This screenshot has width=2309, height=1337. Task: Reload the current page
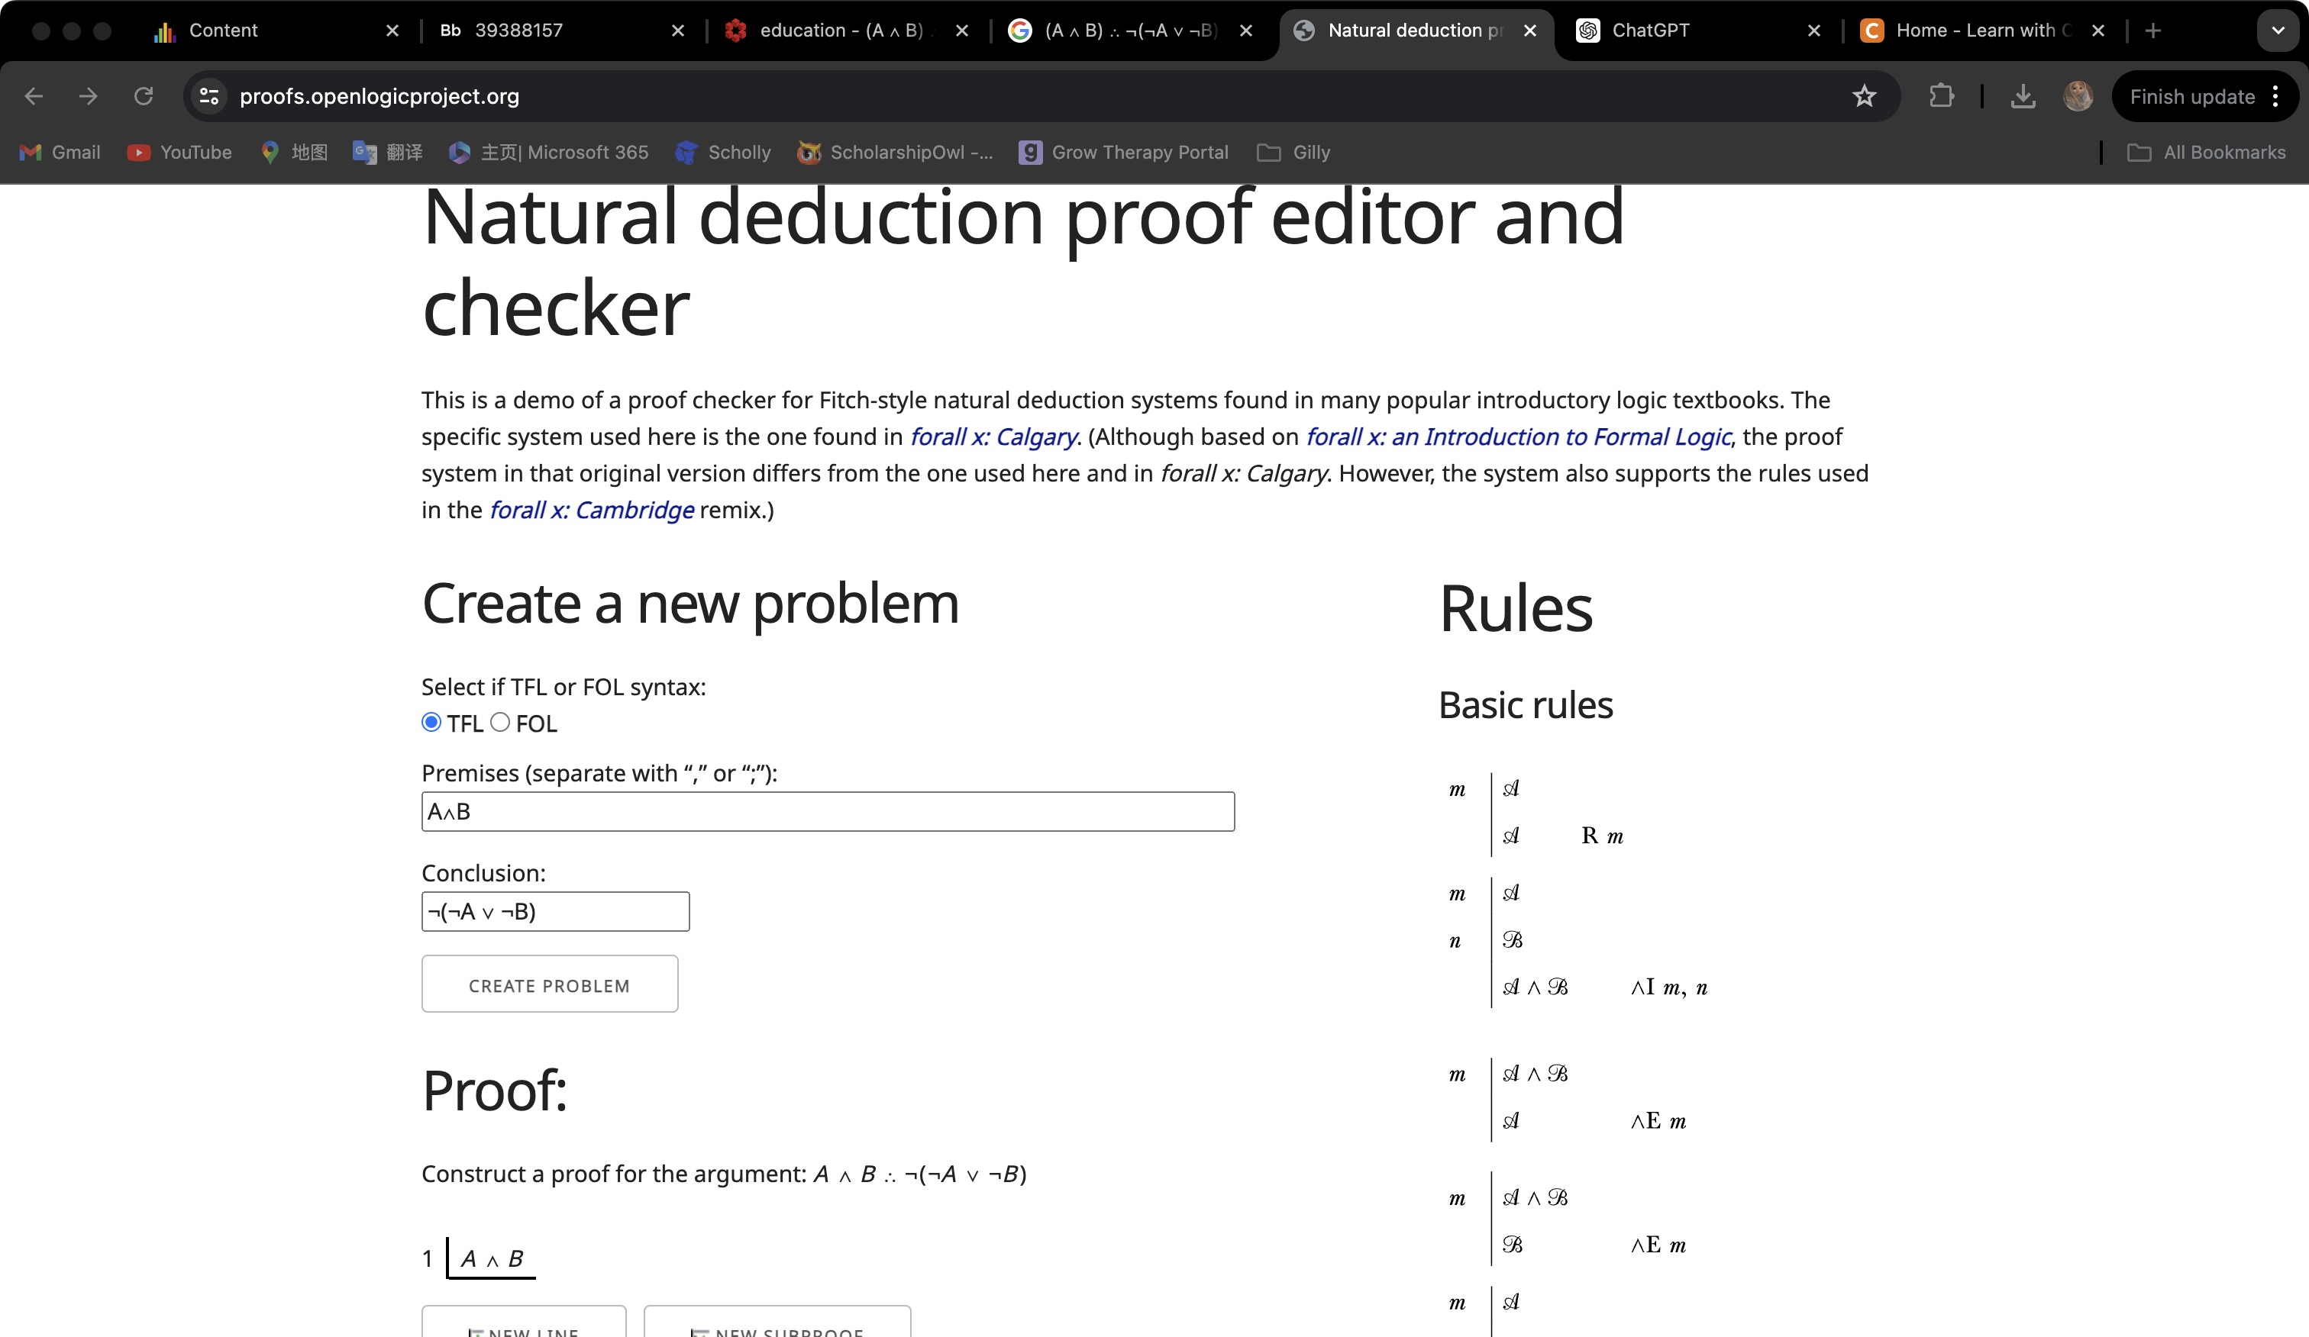[x=144, y=96]
